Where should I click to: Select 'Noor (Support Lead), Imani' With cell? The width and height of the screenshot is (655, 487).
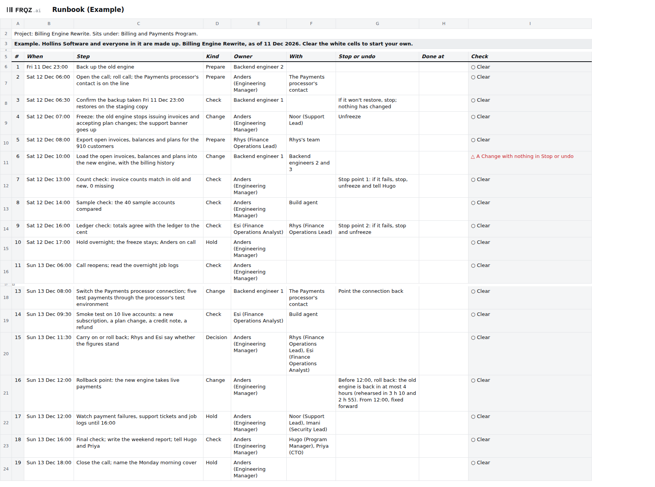[311, 423]
